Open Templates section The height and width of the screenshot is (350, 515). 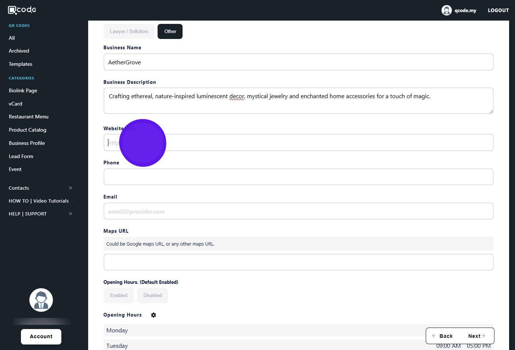point(21,64)
